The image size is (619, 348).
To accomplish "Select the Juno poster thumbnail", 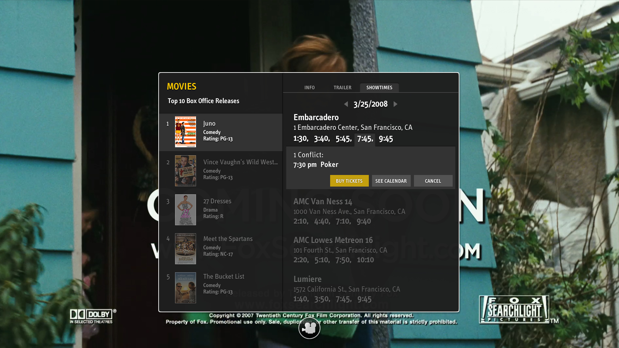I will [x=185, y=132].
